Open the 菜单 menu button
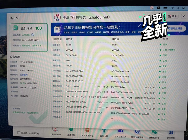188x140 pixels. 173,16
